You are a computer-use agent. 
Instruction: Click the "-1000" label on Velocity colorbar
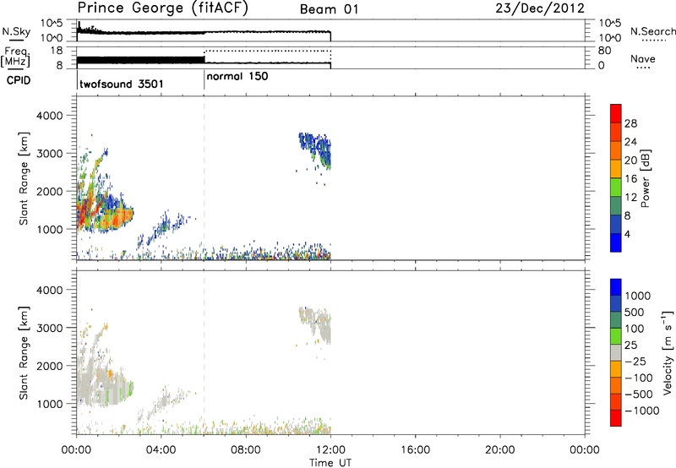coord(641,411)
